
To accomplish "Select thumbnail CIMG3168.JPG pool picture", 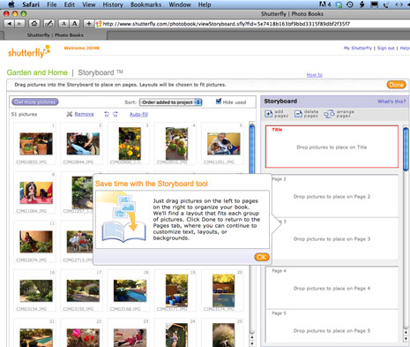I will pyautogui.click(x=130, y=290).
